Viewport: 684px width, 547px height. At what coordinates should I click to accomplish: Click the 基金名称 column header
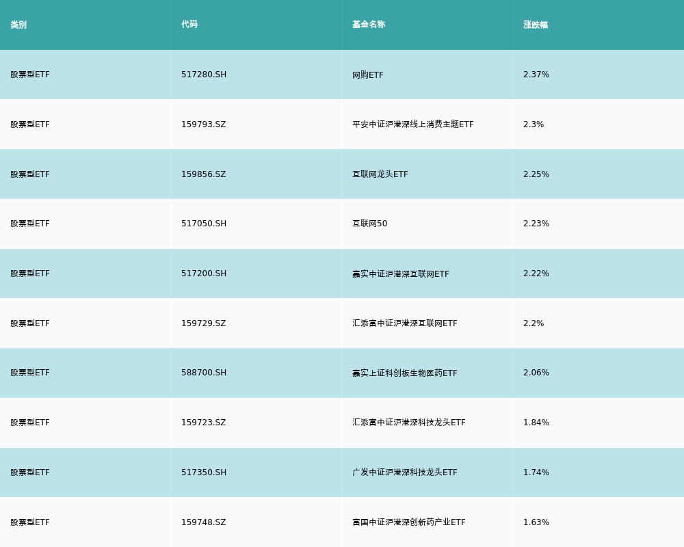369,25
